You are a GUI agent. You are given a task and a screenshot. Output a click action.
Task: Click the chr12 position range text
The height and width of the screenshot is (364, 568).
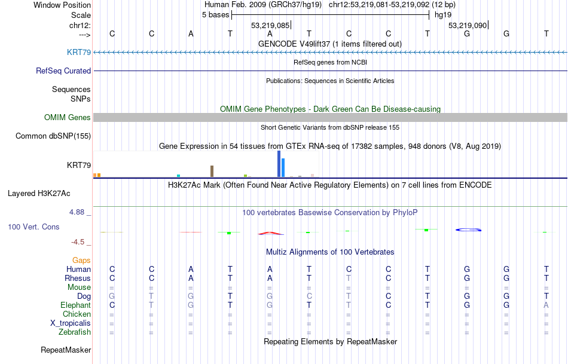(x=392, y=5)
